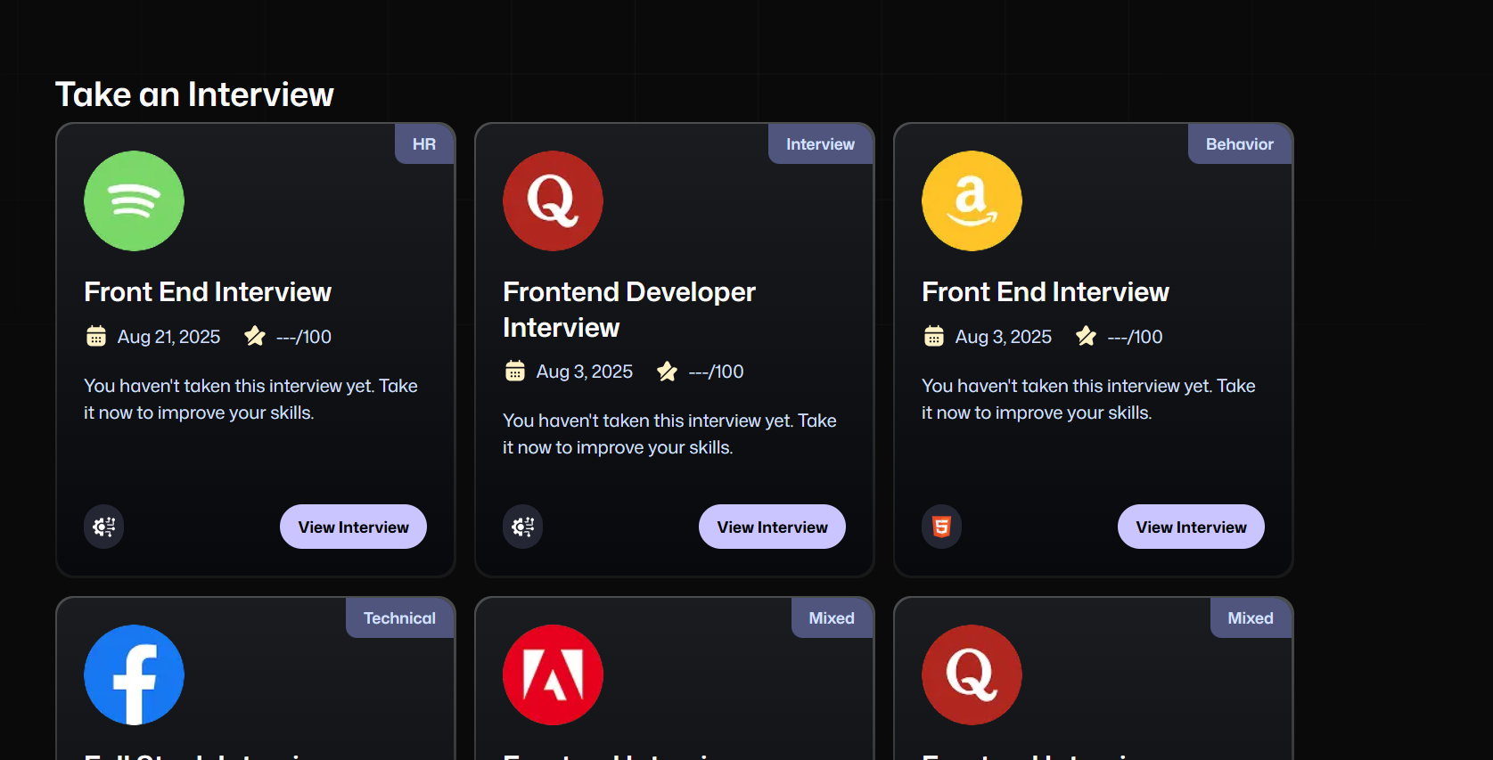Image resolution: width=1493 pixels, height=760 pixels.
Task: Click the Quora logo on Frontend Developer Interview card
Action: pyautogui.click(x=553, y=200)
